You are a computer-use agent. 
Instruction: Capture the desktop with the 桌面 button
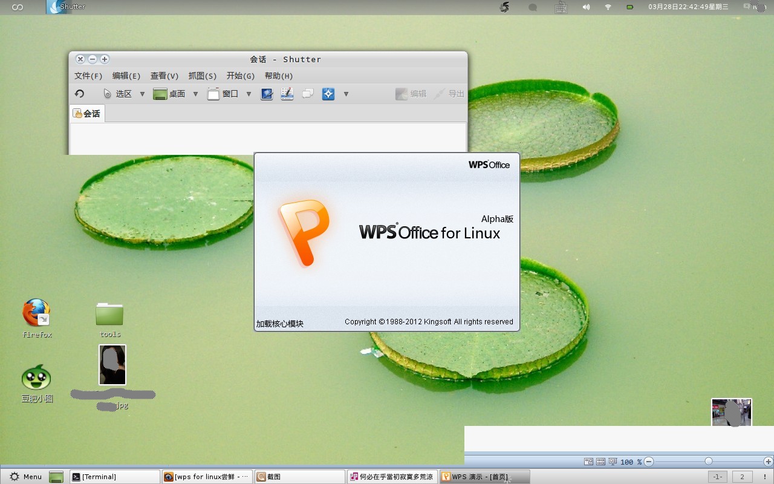coord(169,94)
